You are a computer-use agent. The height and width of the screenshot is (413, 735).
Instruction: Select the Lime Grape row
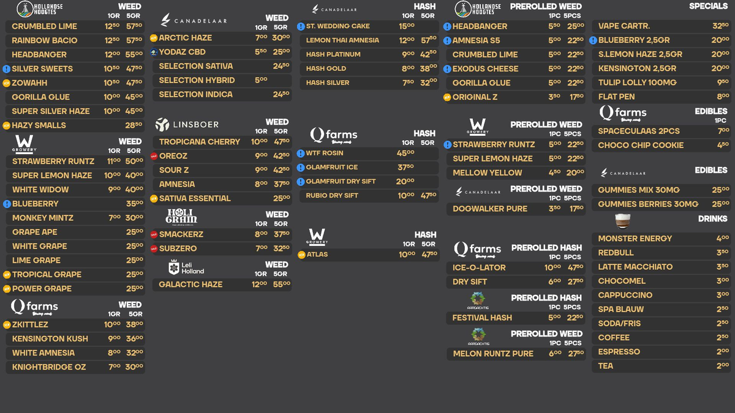click(75, 261)
